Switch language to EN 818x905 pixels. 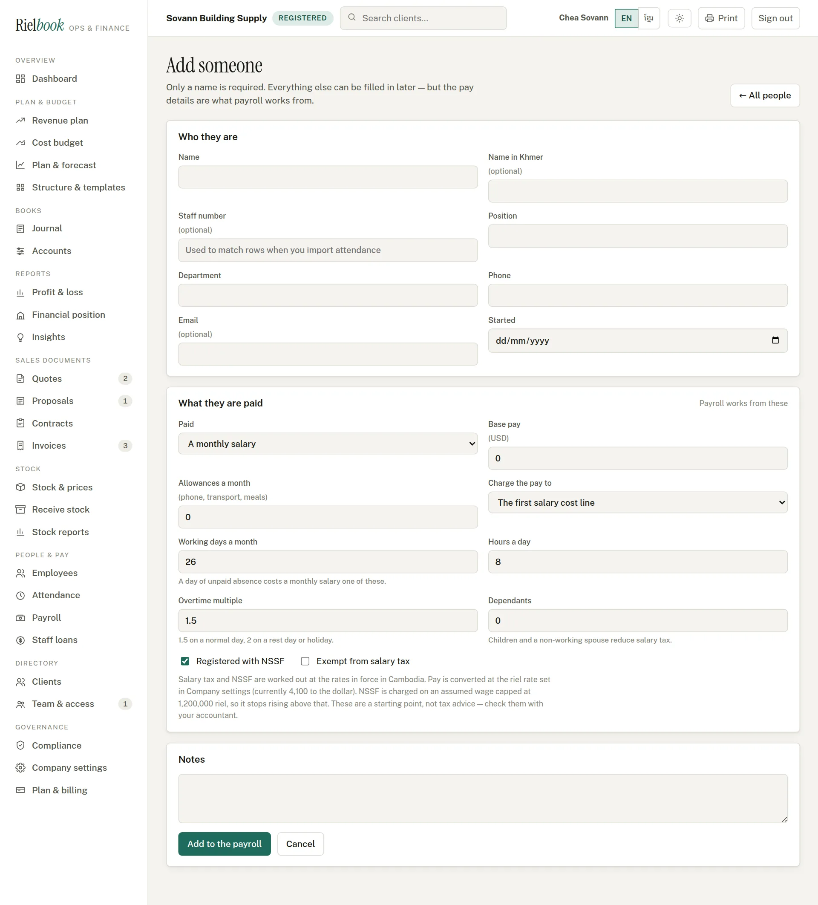pyautogui.click(x=626, y=18)
